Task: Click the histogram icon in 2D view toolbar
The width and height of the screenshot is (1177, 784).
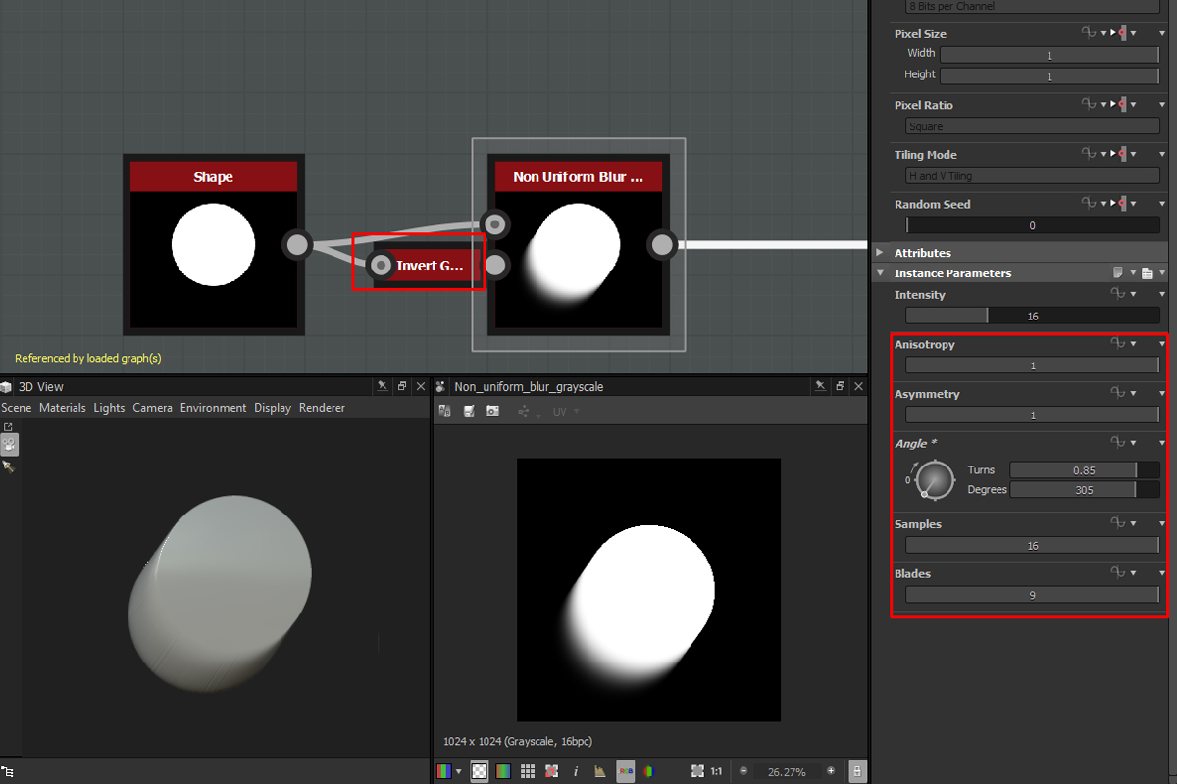Action: click(x=599, y=771)
